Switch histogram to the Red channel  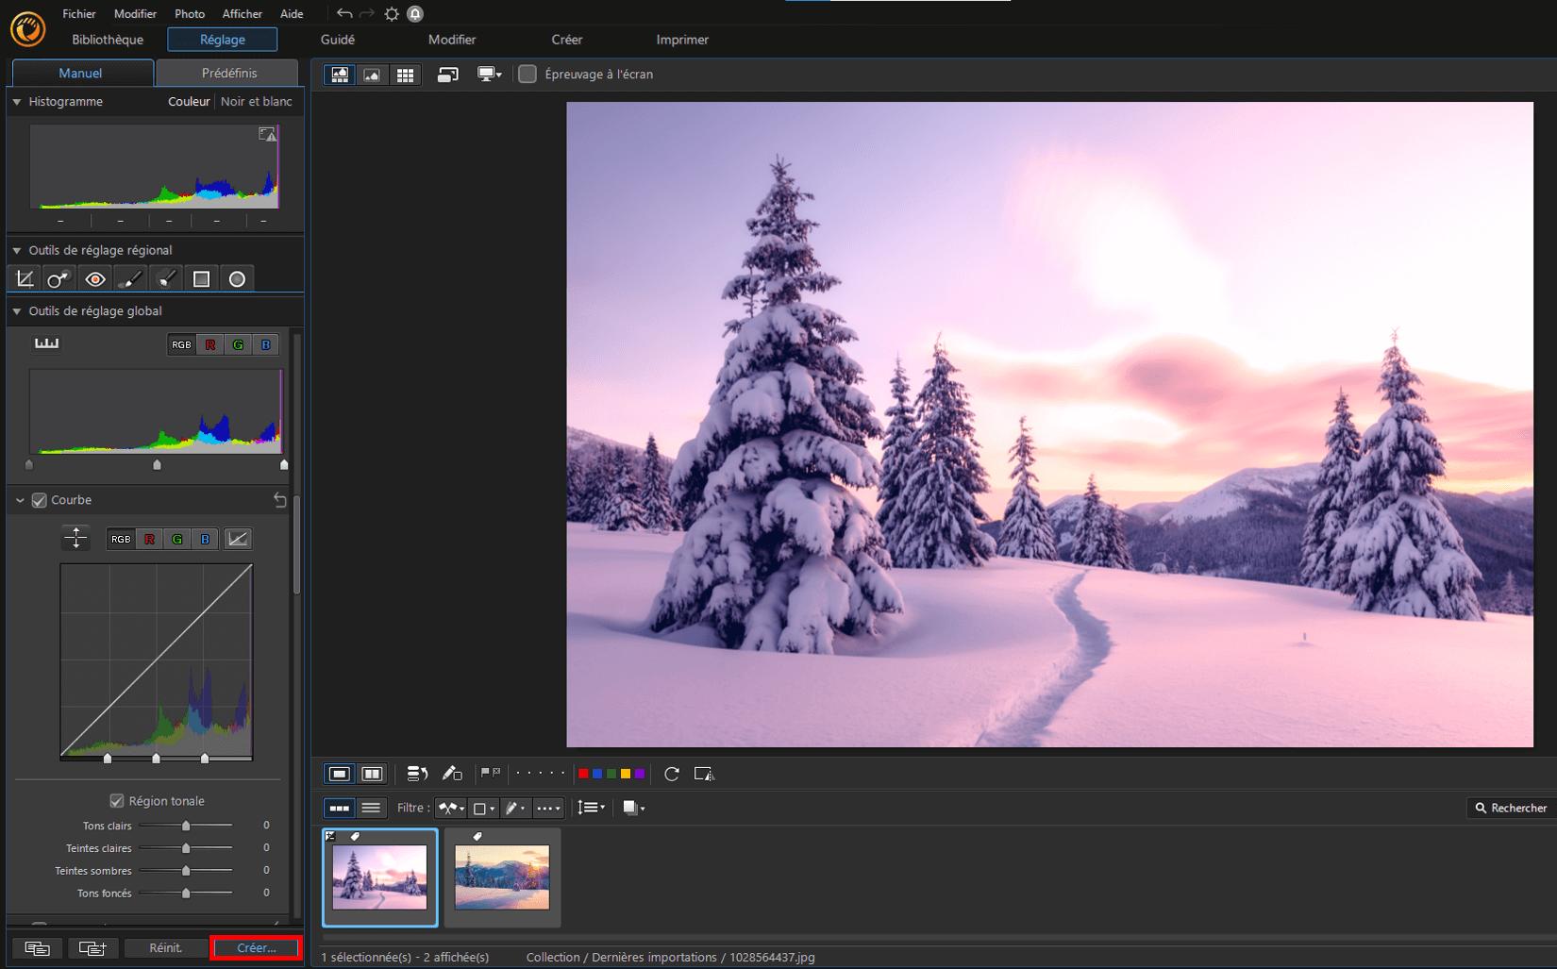(x=209, y=344)
